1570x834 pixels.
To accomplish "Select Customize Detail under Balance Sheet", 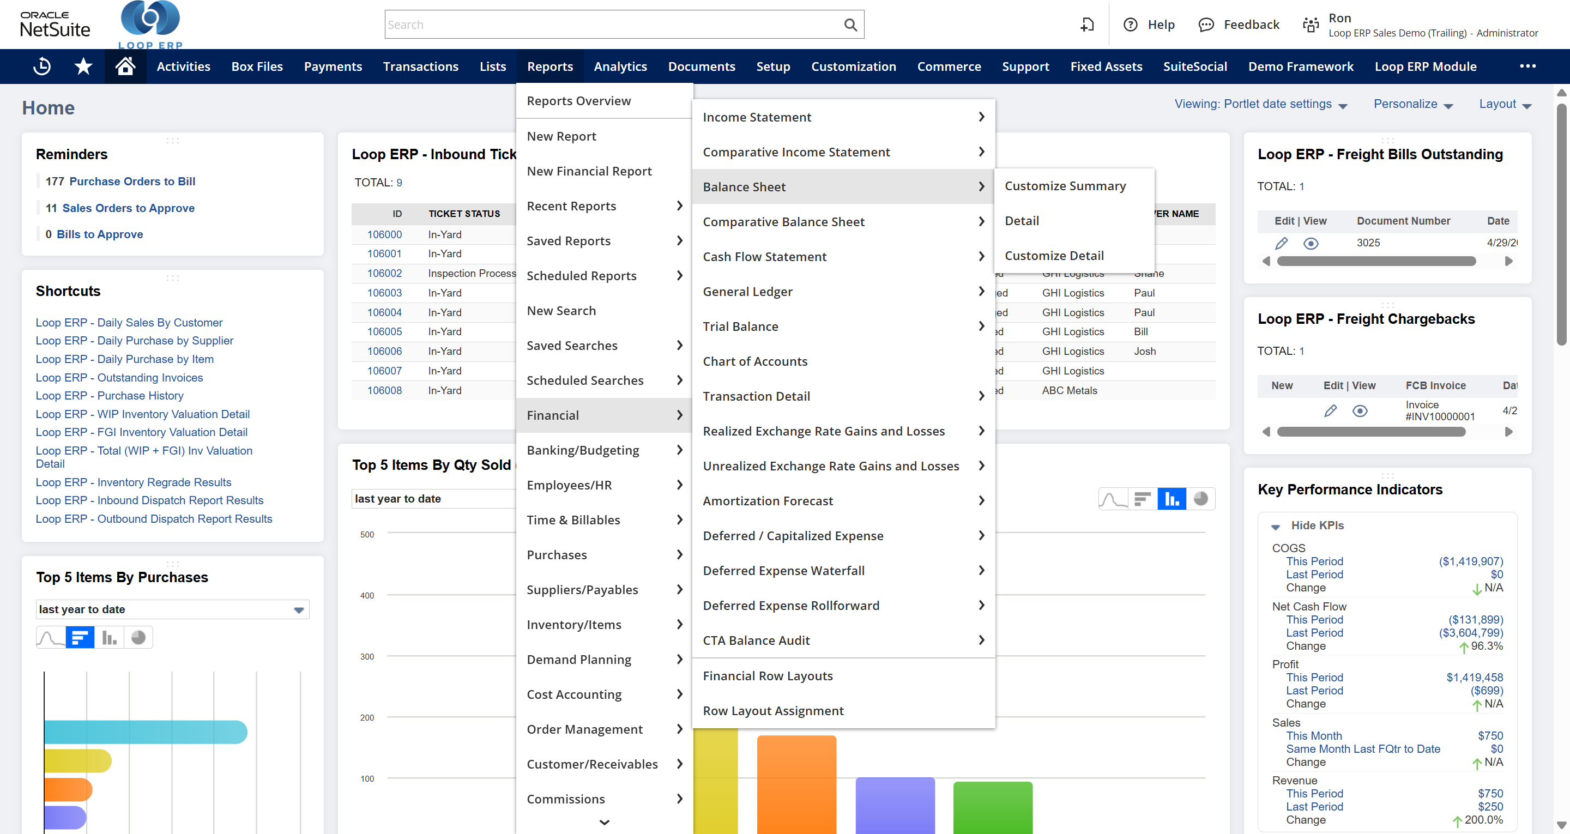I will coord(1054,256).
